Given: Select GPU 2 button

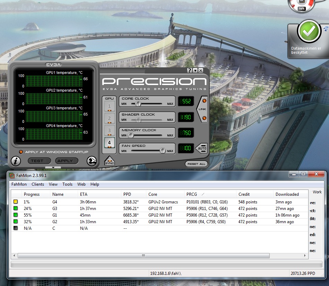Looking at the screenshot, I should tap(109, 118).
